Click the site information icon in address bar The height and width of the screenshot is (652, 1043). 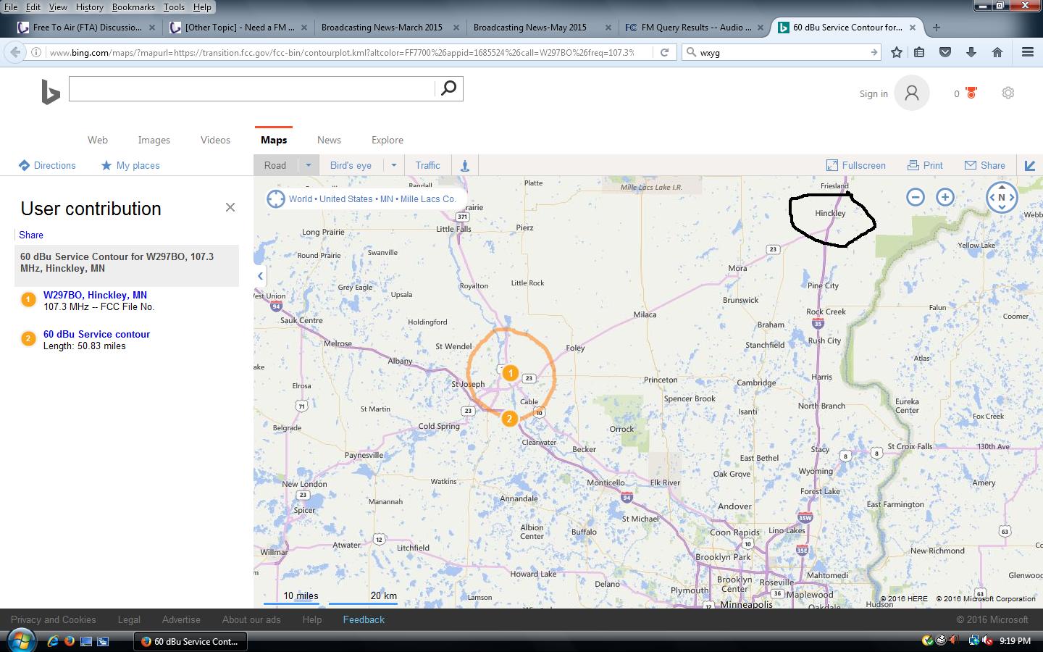[x=35, y=52]
